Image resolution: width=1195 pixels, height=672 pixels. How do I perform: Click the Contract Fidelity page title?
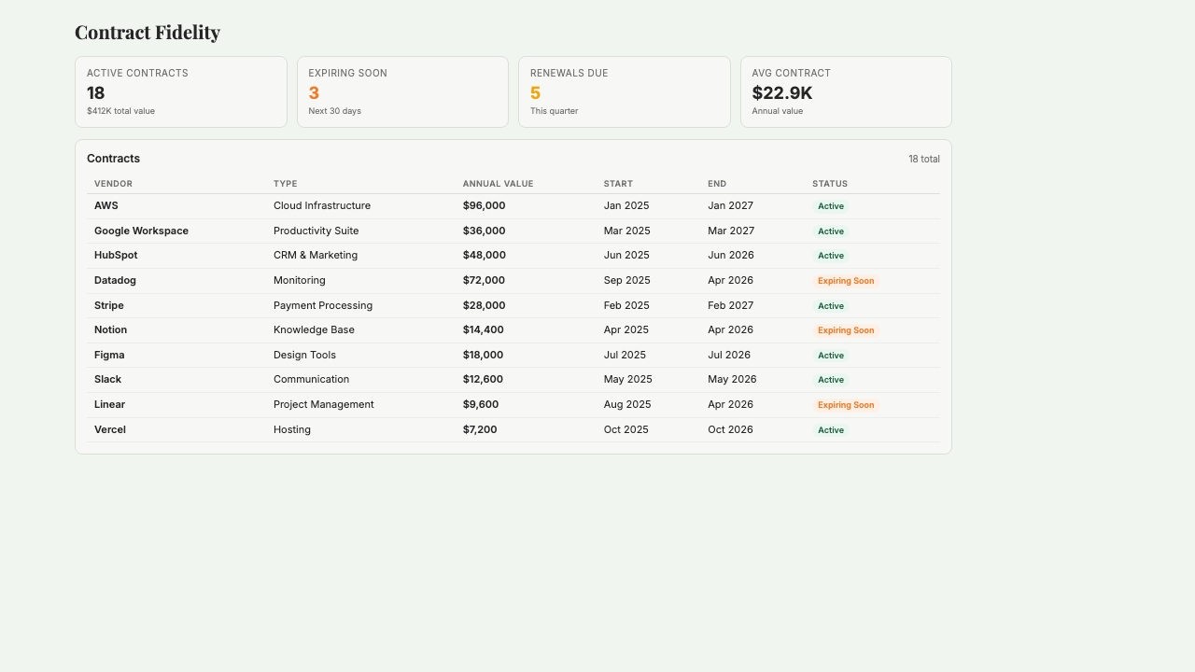[147, 32]
